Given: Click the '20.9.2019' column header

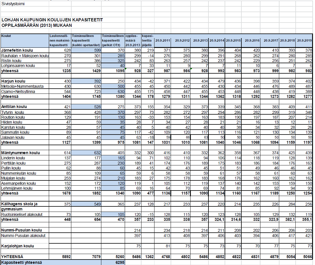Looking at the screenshot, I should [304, 40].
